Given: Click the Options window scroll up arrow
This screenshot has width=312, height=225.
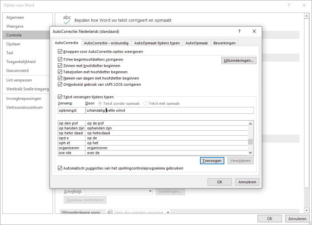Looking at the screenshot, I should [x=307, y=16].
